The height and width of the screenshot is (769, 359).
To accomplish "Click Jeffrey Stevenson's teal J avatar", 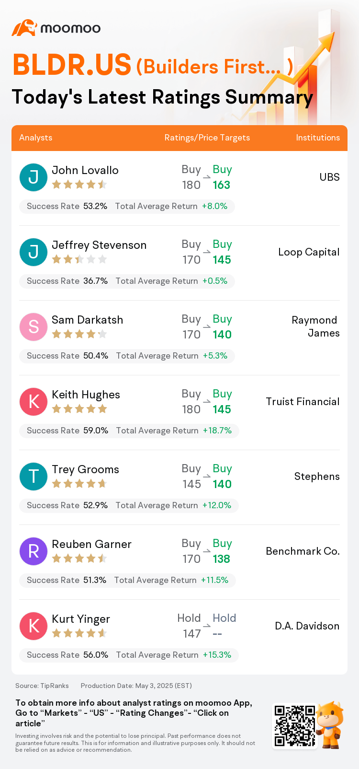I will [x=34, y=252].
